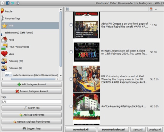Click the people icon beside Following (29)
This screenshot has height=132, width=164.
pos(4,61)
